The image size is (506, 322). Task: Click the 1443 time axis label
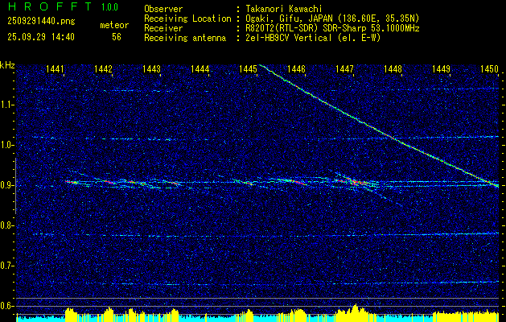click(152, 68)
